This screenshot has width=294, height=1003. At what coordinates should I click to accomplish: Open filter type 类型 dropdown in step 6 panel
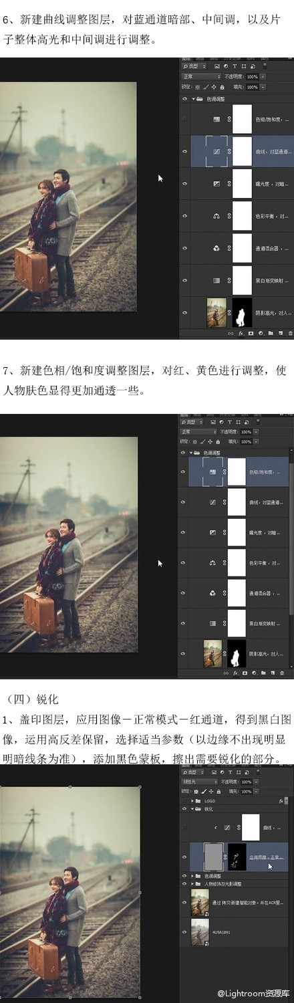point(194,66)
